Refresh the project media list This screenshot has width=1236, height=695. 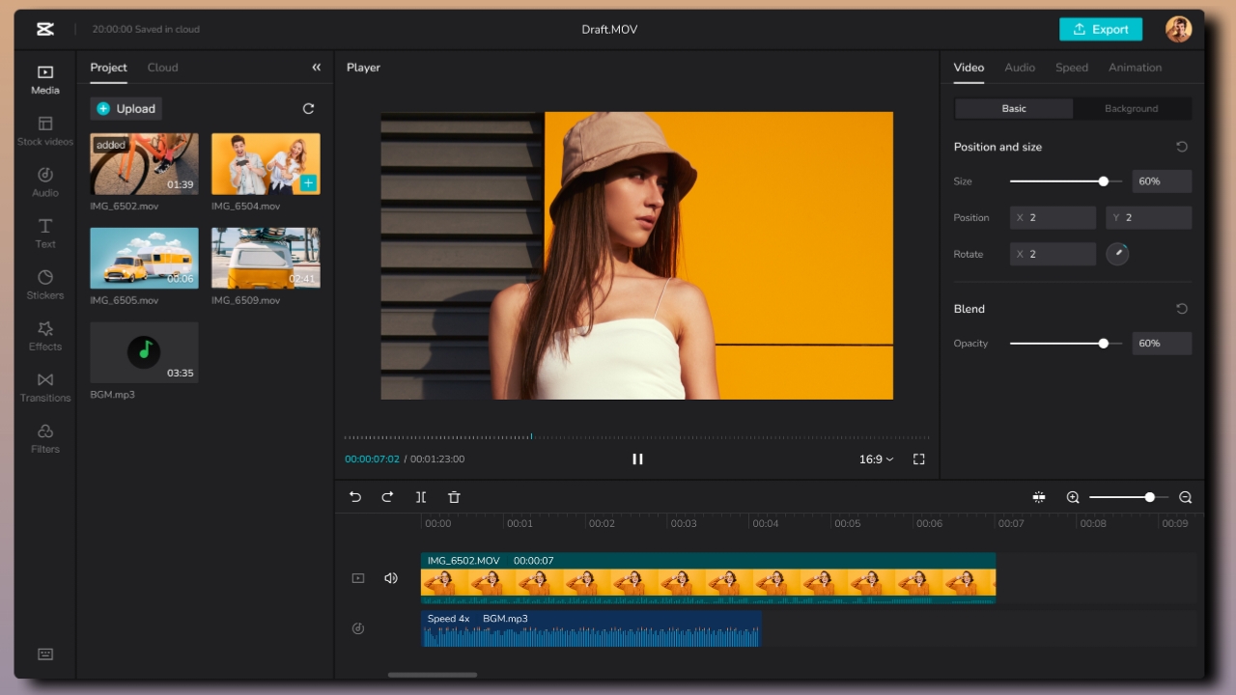pyautogui.click(x=309, y=109)
